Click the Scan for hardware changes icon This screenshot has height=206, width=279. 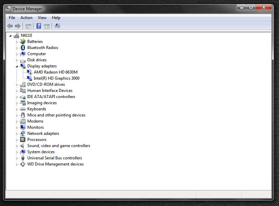[57, 26]
